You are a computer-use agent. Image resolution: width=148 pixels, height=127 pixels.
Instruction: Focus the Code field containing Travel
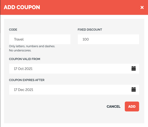tap(40, 39)
